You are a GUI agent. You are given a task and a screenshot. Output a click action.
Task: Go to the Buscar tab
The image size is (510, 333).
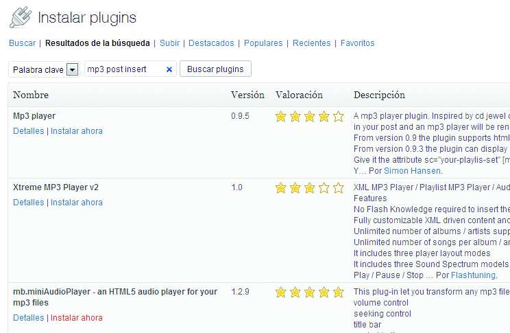pyautogui.click(x=23, y=43)
